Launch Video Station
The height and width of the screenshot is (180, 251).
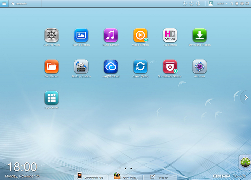140,36
